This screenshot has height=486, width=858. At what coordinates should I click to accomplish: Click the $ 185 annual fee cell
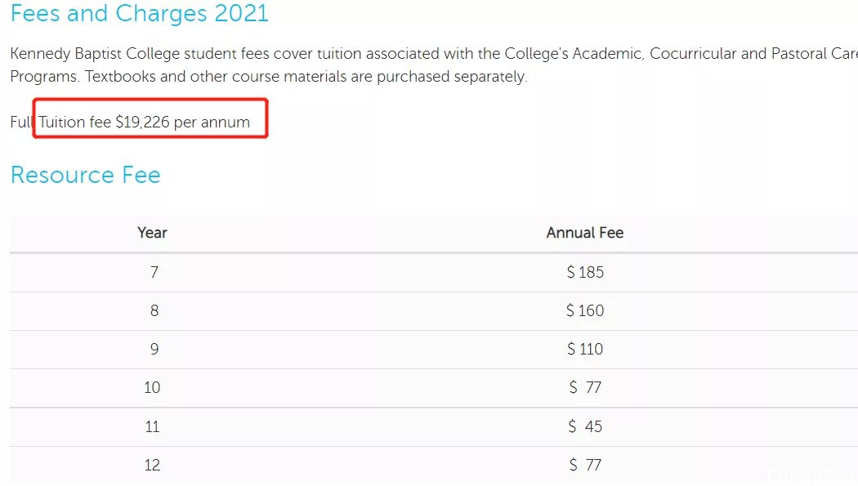585,272
